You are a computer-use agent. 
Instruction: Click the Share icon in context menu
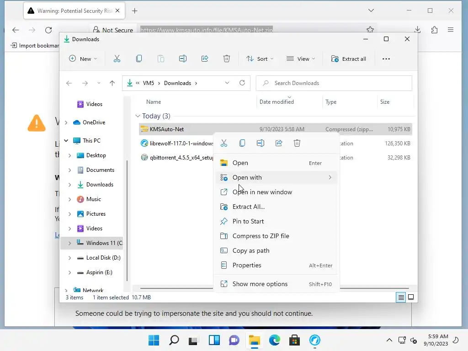(279, 143)
